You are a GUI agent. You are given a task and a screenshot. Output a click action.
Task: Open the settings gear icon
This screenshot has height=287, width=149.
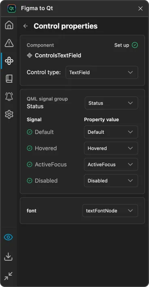pos(9,114)
